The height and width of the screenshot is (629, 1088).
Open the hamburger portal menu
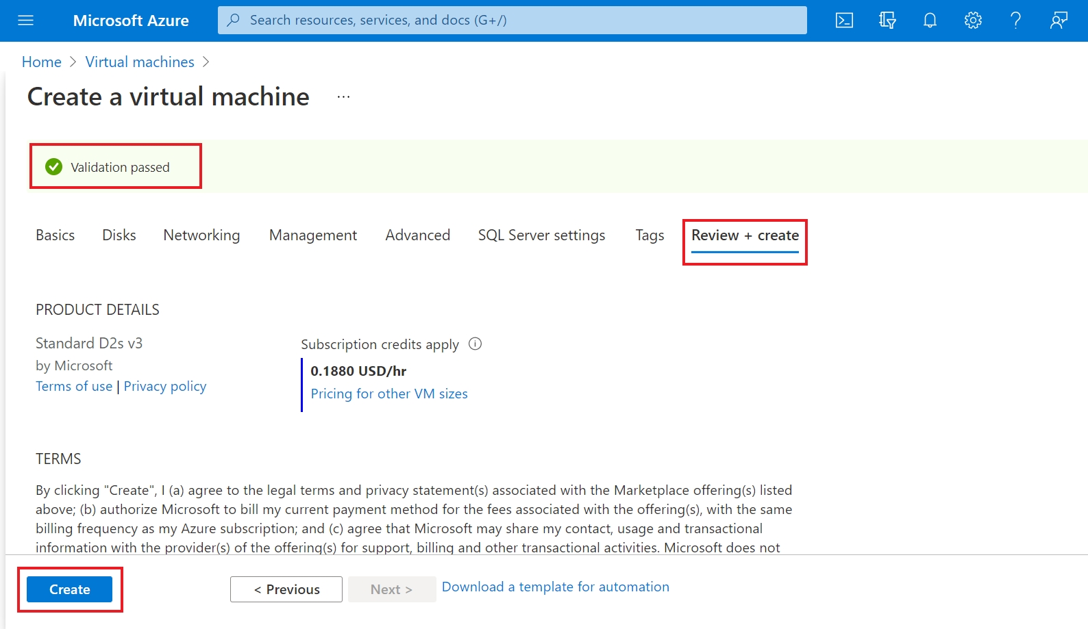tap(25, 21)
